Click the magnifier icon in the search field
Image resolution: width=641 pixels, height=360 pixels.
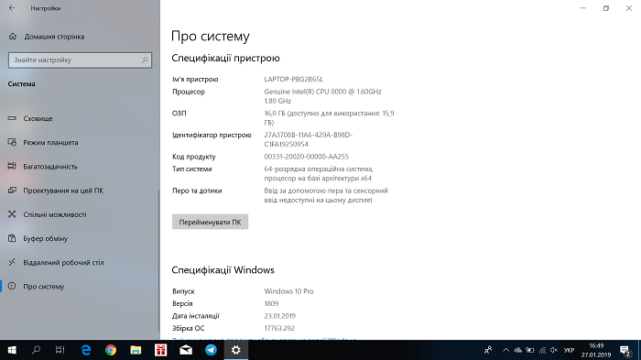tap(145, 60)
